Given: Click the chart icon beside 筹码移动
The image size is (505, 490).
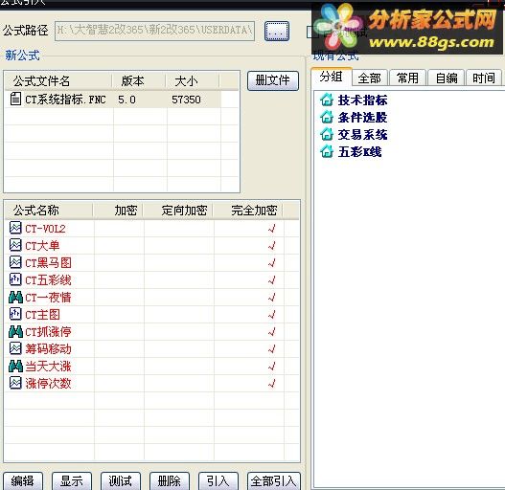Looking at the screenshot, I should tap(15, 348).
